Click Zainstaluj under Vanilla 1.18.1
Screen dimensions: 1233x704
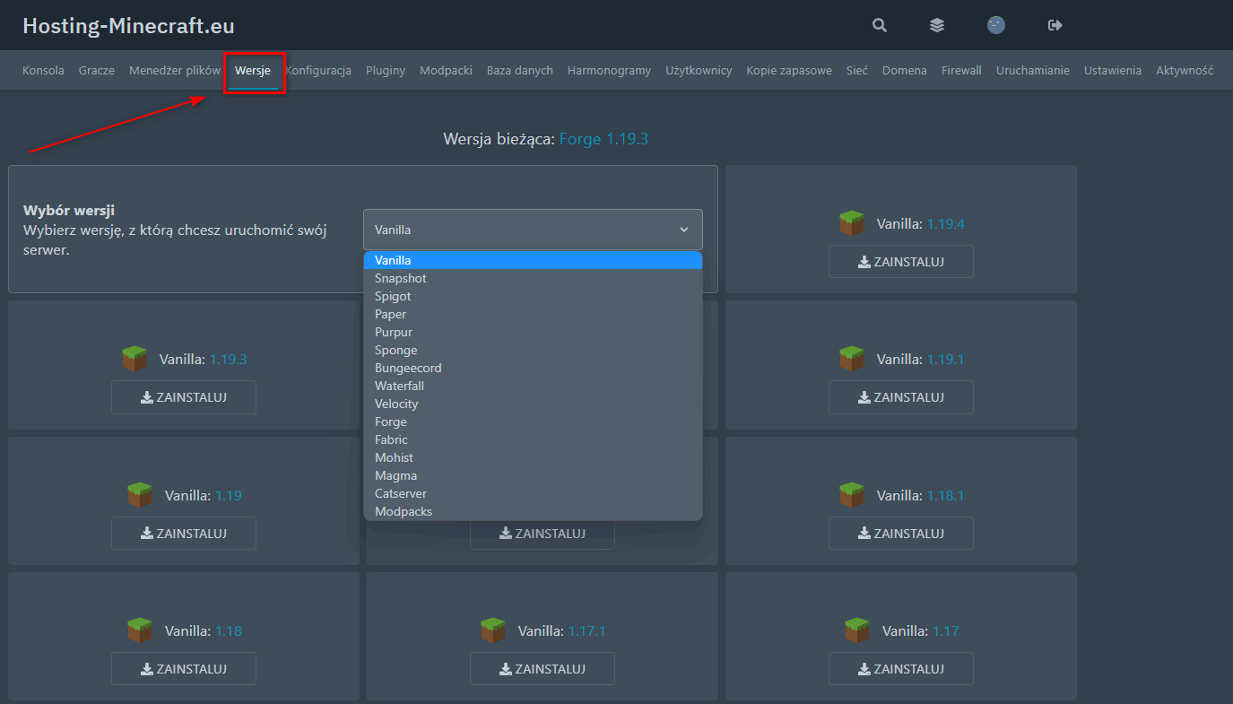901,533
